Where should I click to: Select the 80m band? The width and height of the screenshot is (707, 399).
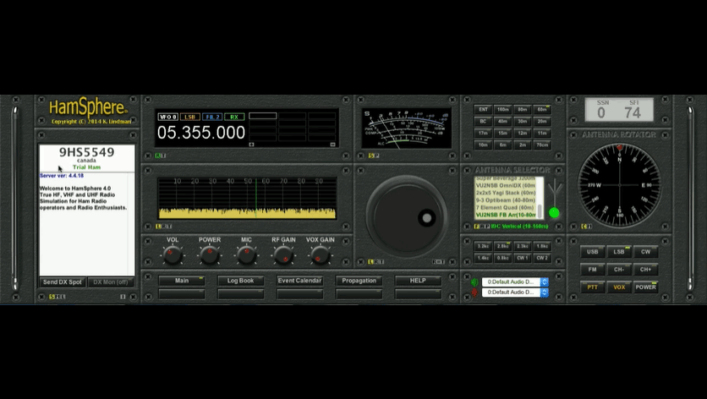[x=523, y=110]
